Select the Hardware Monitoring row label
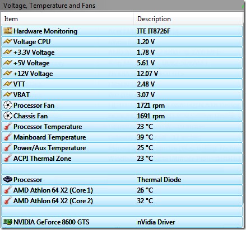 pyautogui.click(x=45, y=31)
